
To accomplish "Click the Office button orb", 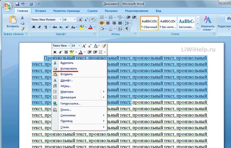I will 7,7.
